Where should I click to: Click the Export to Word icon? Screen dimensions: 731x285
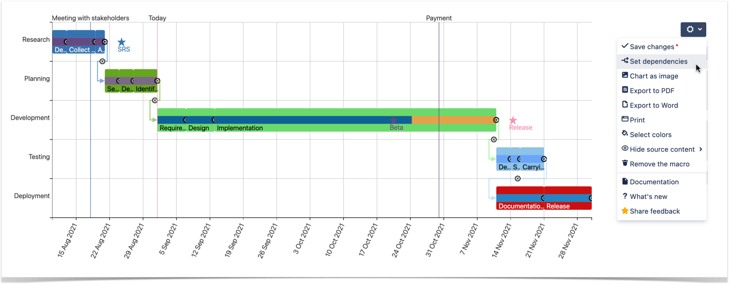625,105
